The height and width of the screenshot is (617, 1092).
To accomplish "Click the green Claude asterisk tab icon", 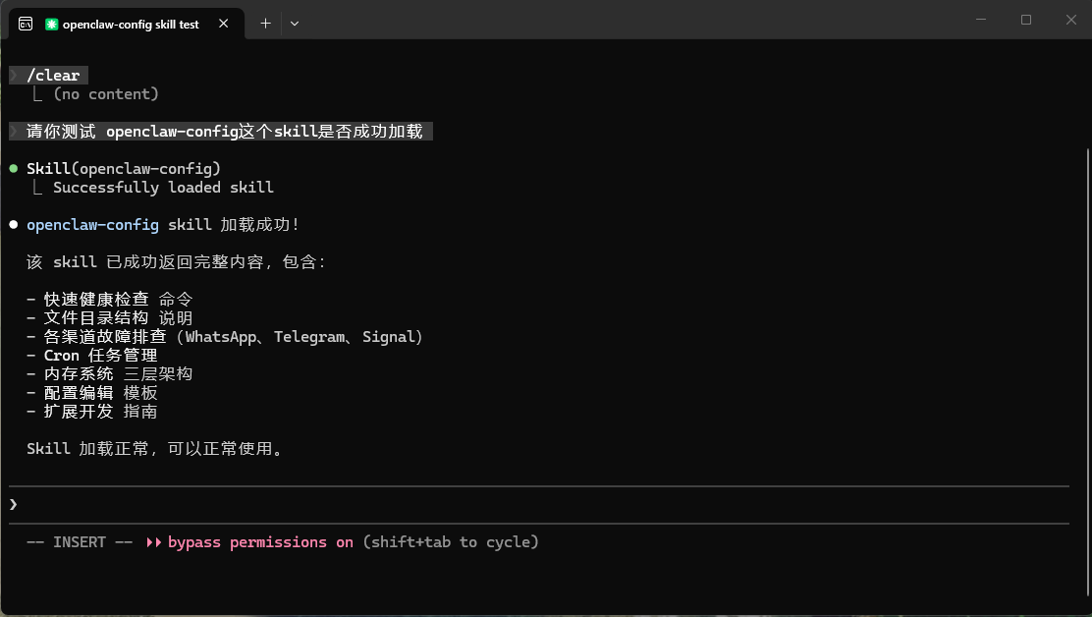I will [x=52, y=24].
